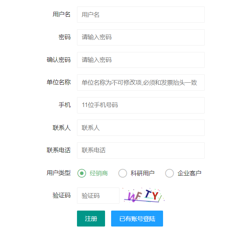This screenshot has height=236, width=248.
Task: Select the 经销商 radio button
Action: point(82,173)
